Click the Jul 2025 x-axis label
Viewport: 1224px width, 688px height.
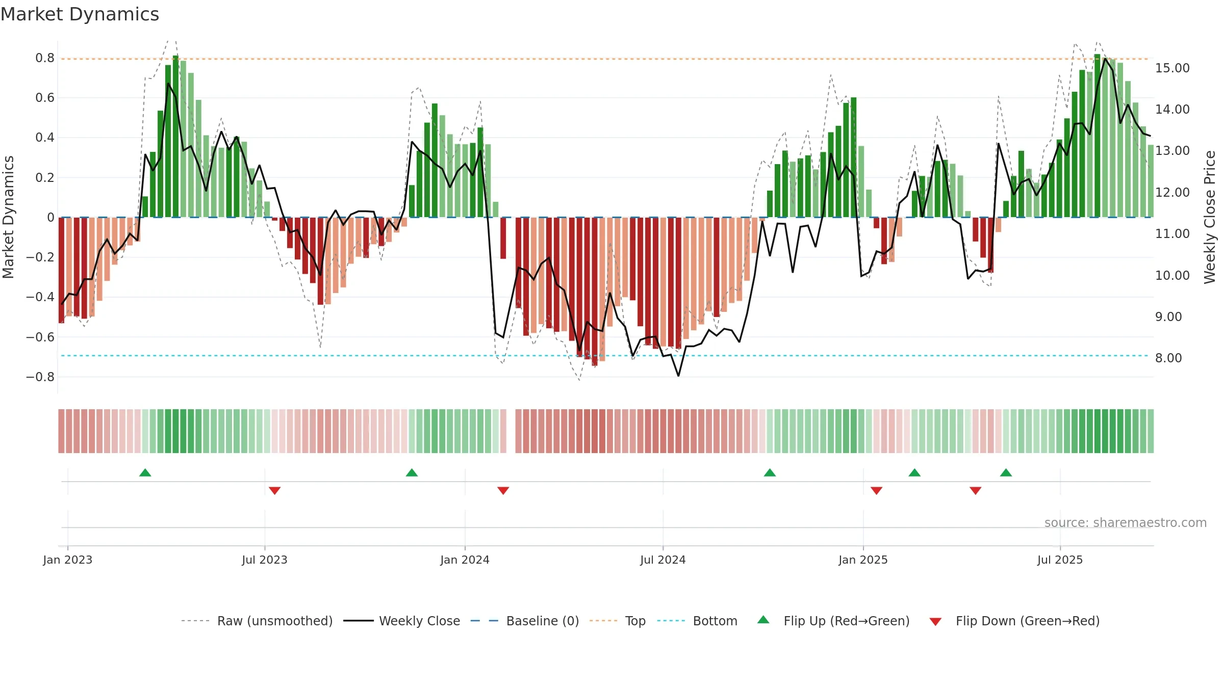tap(1060, 560)
